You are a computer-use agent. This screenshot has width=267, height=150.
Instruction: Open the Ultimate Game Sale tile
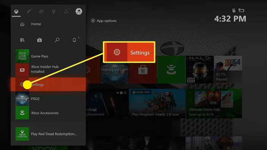point(214,104)
